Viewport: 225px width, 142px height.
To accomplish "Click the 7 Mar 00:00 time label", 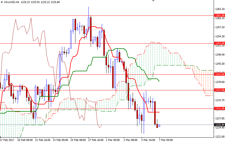I will coord(166,140).
